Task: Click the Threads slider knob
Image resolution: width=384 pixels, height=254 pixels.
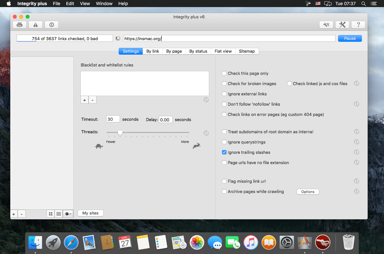Action: coord(120,133)
